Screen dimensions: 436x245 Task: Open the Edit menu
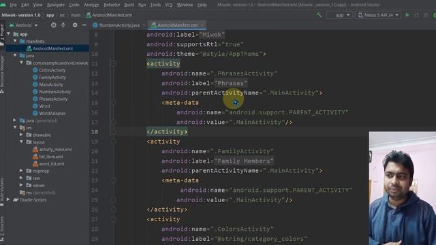[x=25, y=5]
